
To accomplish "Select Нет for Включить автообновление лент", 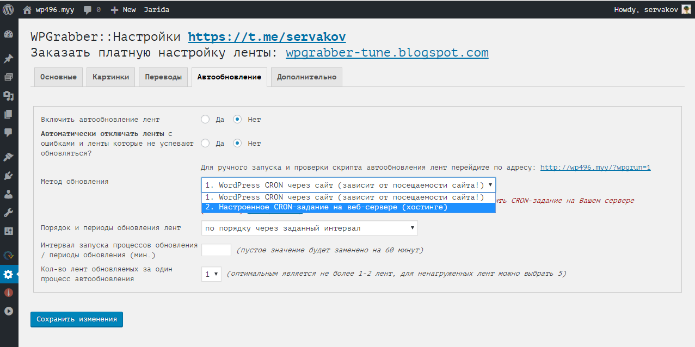I will point(237,119).
